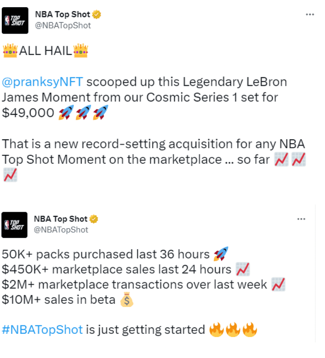Image resolution: width=325 pixels, height=358 pixels.
Task: Click the verified badge on the second tweet
Action: [x=94, y=219]
